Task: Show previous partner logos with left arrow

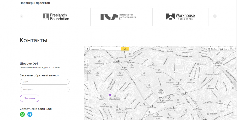Action: 22,16
